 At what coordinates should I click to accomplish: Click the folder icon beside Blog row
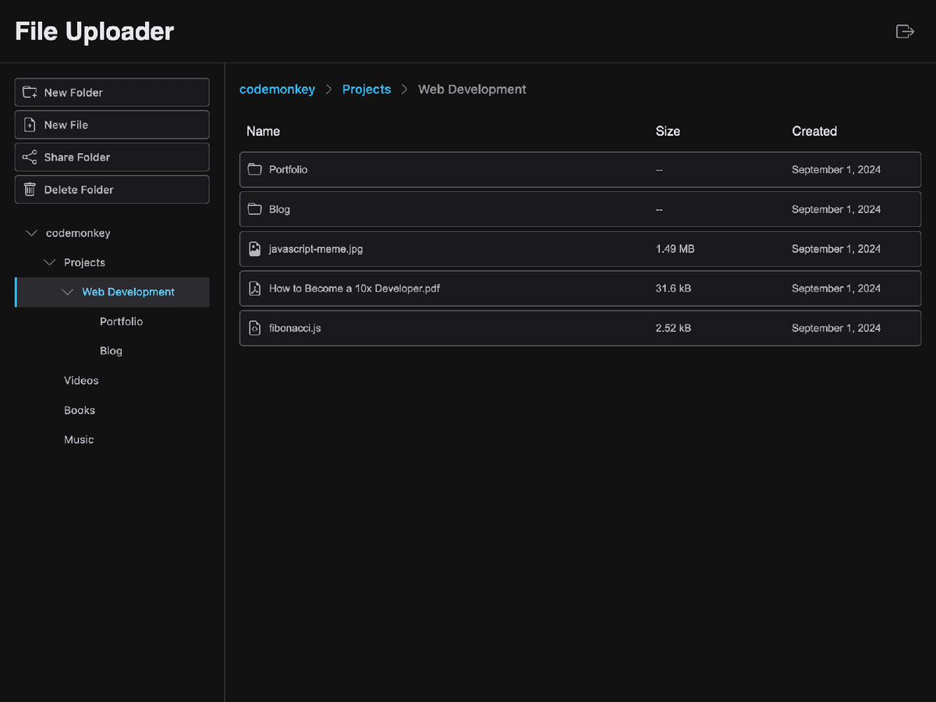tap(254, 208)
